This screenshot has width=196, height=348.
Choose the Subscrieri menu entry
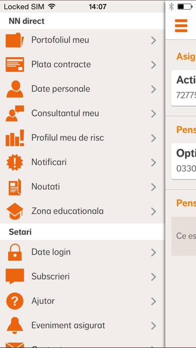click(82, 276)
